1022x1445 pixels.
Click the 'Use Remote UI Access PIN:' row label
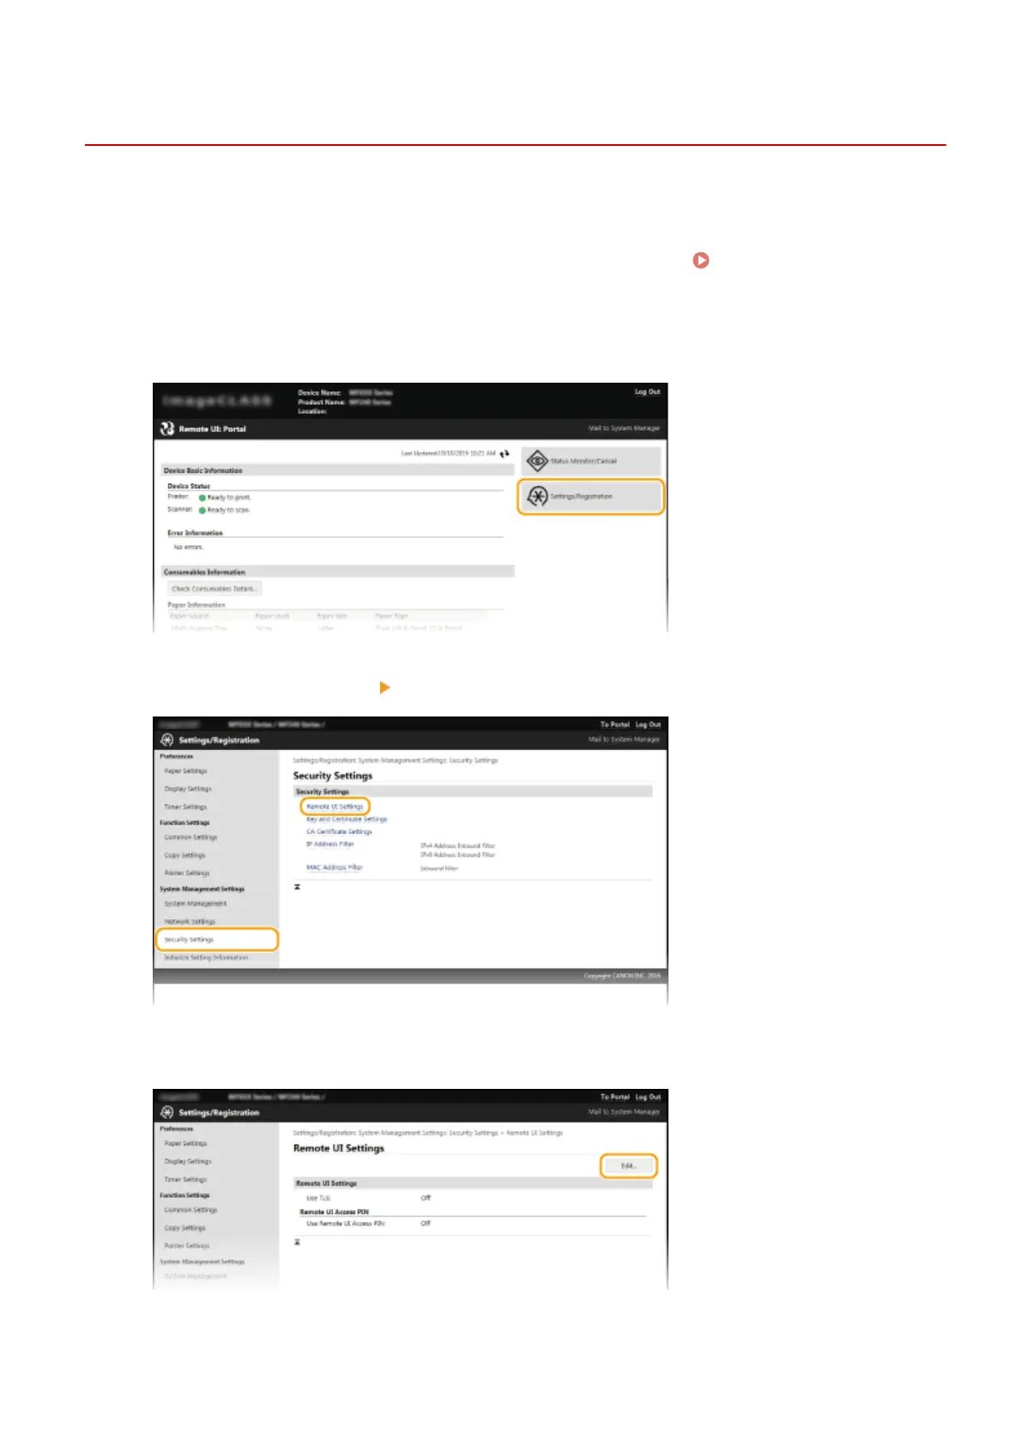tap(346, 1224)
